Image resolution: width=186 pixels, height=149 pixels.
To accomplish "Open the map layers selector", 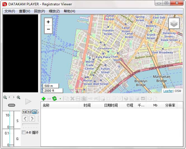I will [174, 23].
